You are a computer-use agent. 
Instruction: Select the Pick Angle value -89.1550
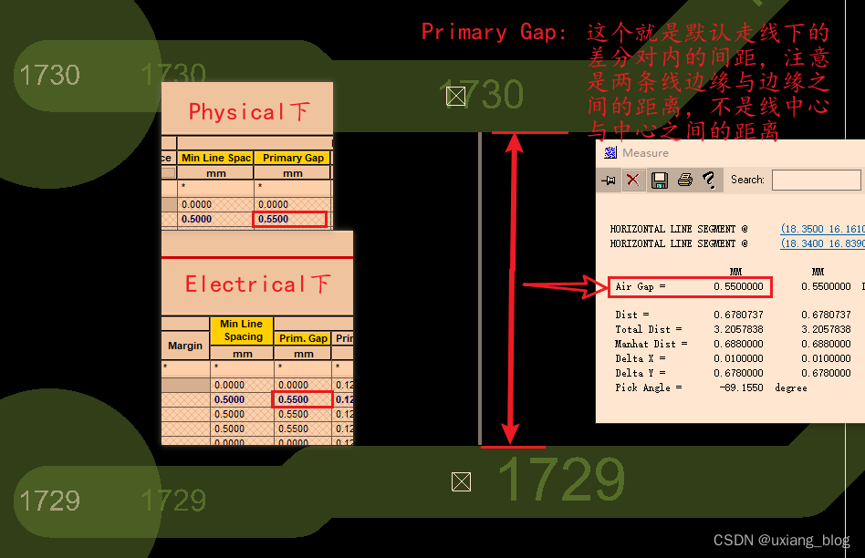[742, 387]
